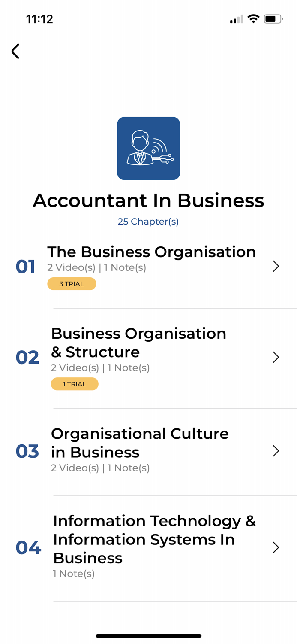
Task: Tap the 25 Chapter(s) label
Action: (148, 222)
